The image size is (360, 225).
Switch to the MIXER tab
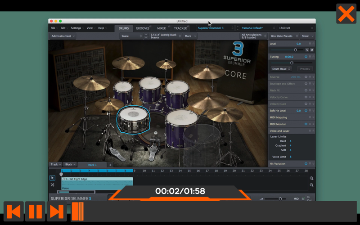162,28
